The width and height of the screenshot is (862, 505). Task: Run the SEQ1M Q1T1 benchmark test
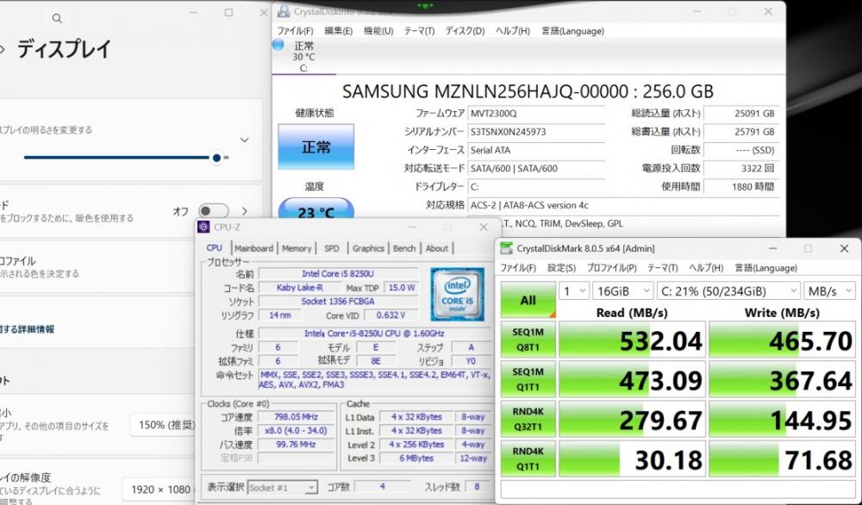tap(528, 379)
